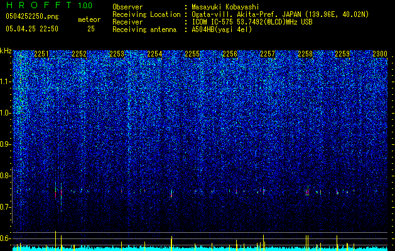Click the 1.1 frequency axis label
The image size is (395, 251).
(6, 82)
